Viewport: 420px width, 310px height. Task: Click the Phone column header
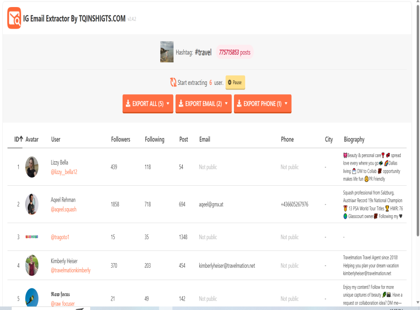[287, 139]
